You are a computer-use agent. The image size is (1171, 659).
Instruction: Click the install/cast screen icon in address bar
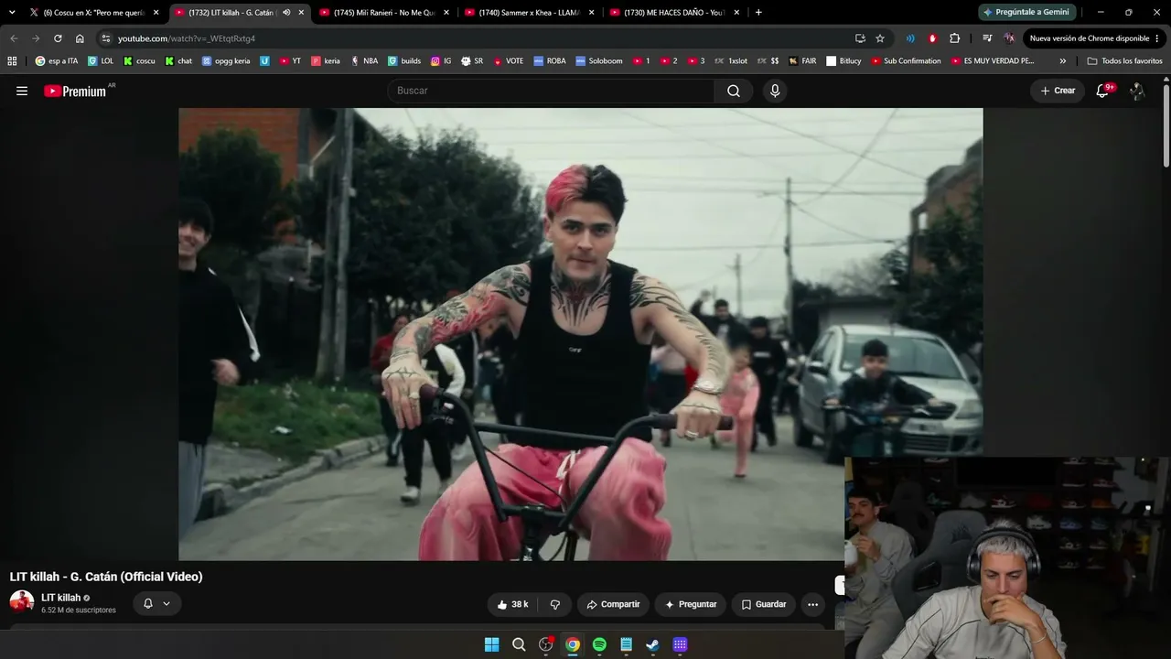tap(860, 38)
